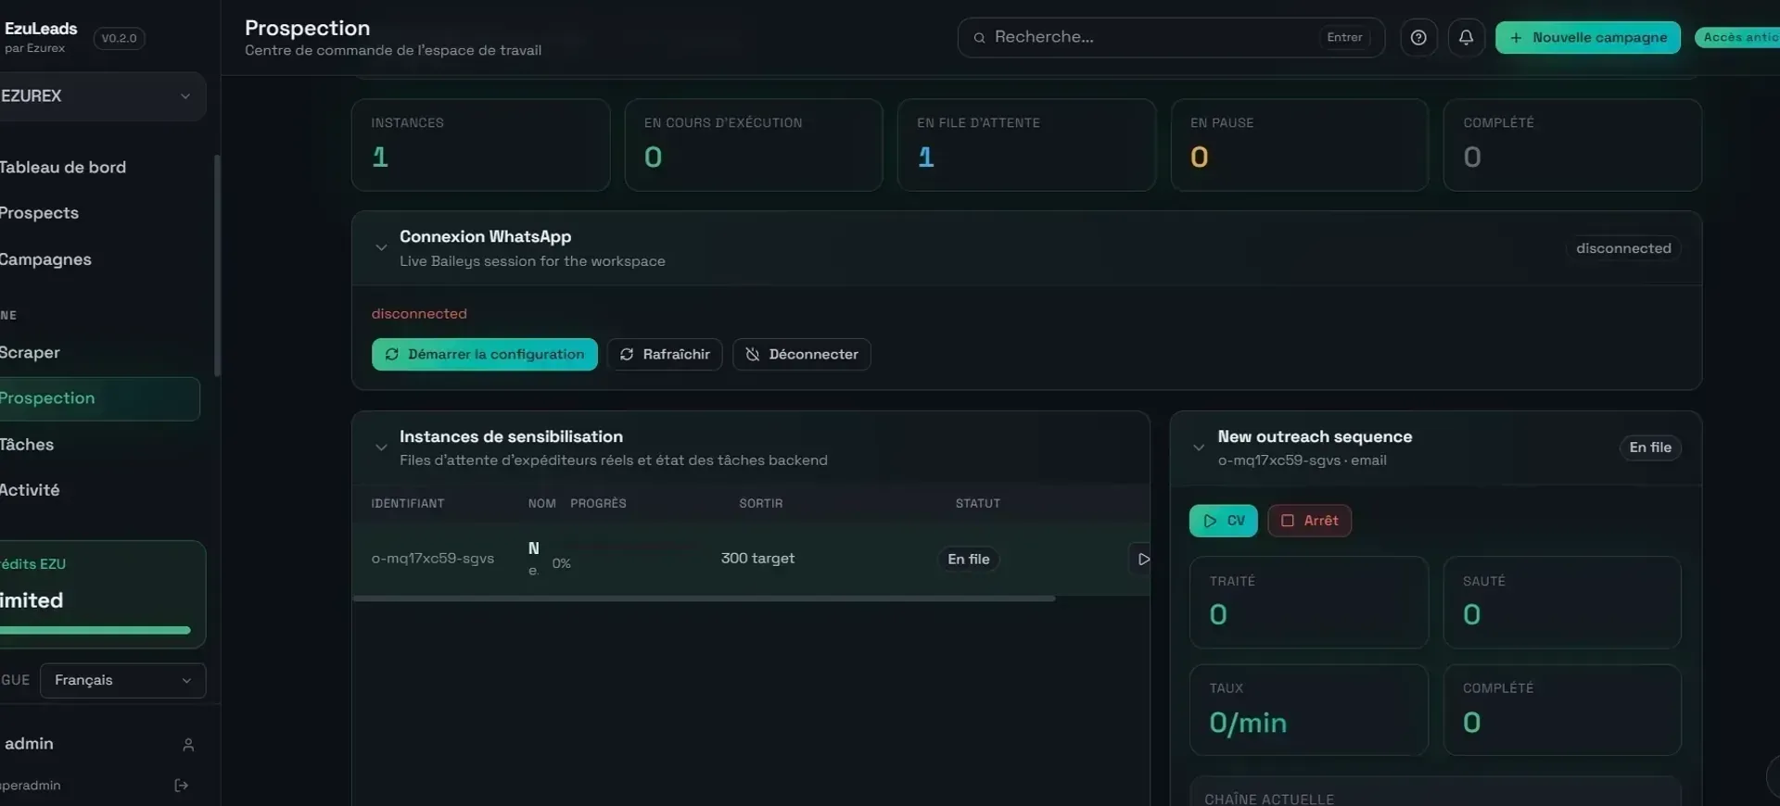Click the TAUX 0/min card

pos(1309,710)
